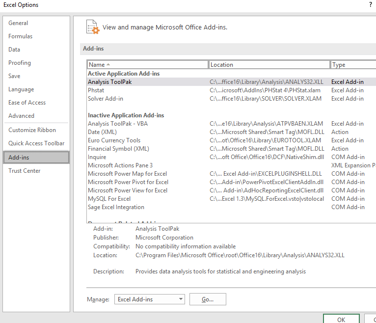Sort add-ins by Name column header
The height and width of the screenshot is (323, 376).
point(147,65)
